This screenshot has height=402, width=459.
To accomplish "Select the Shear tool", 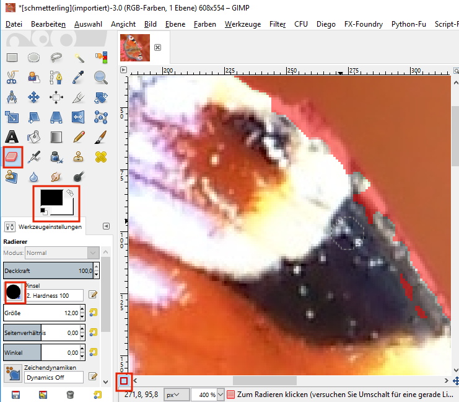I will click(33, 117).
